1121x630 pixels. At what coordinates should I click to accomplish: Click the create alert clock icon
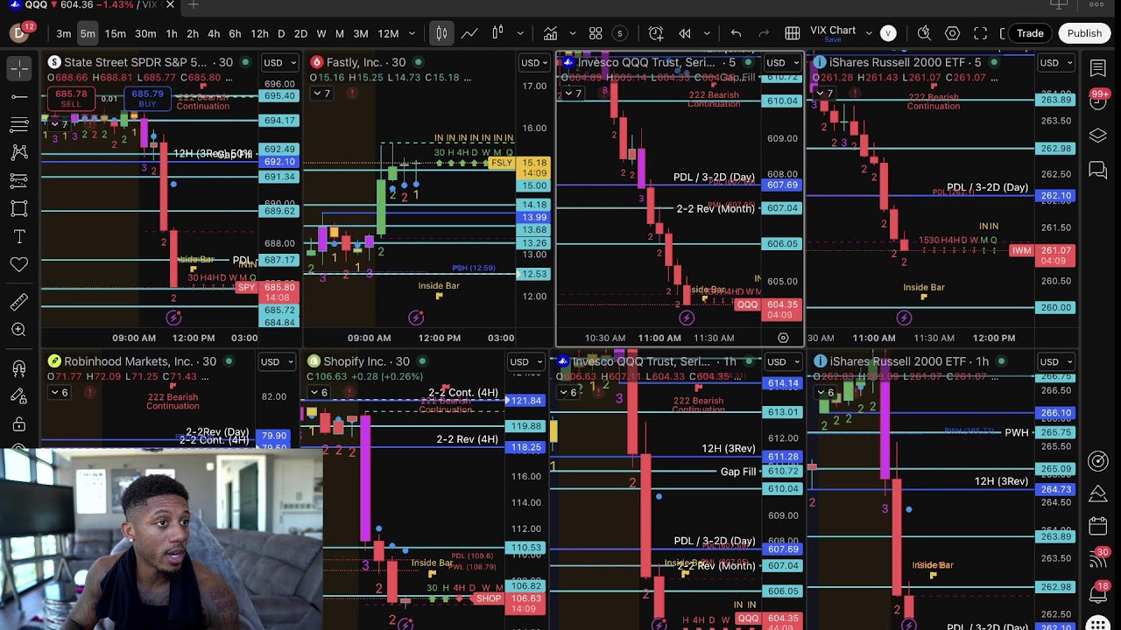[656, 33]
